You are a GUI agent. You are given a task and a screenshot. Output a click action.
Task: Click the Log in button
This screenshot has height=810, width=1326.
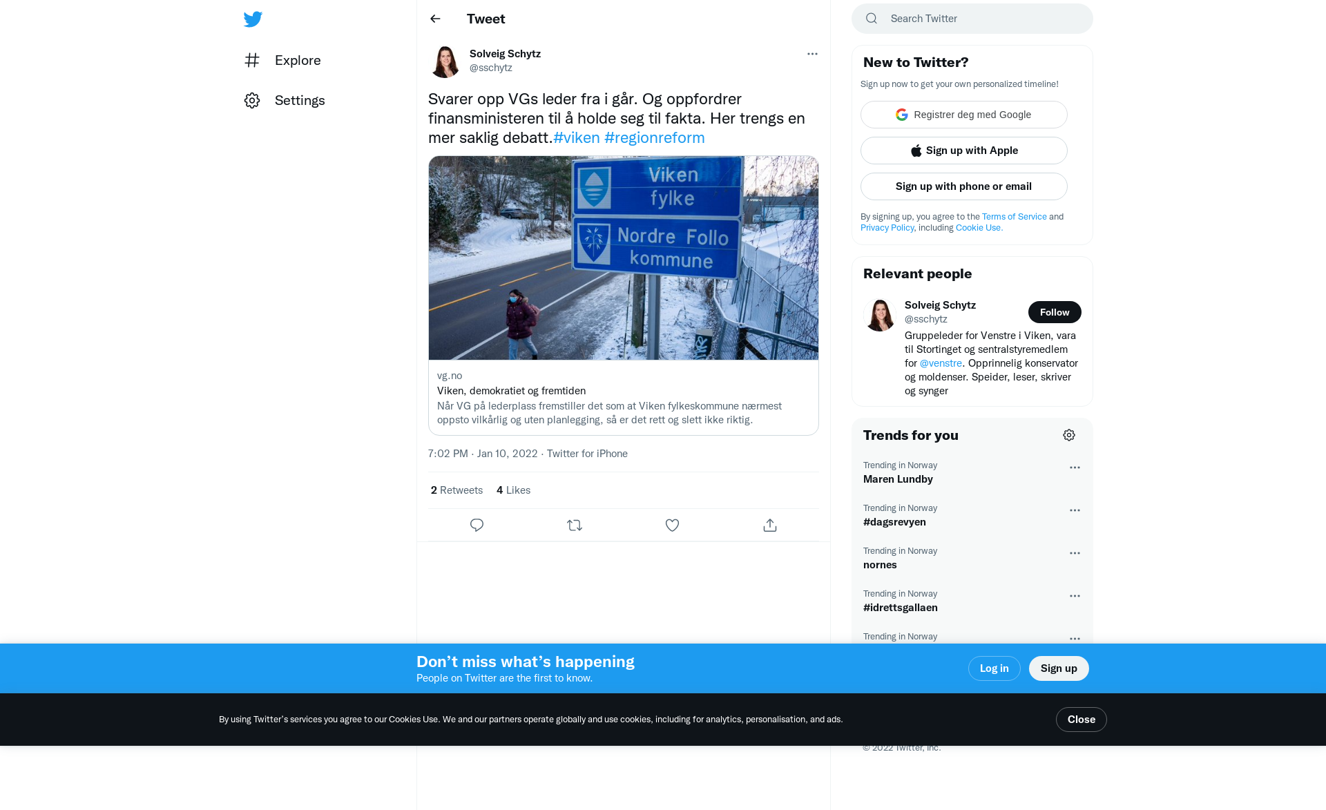[994, 668]
